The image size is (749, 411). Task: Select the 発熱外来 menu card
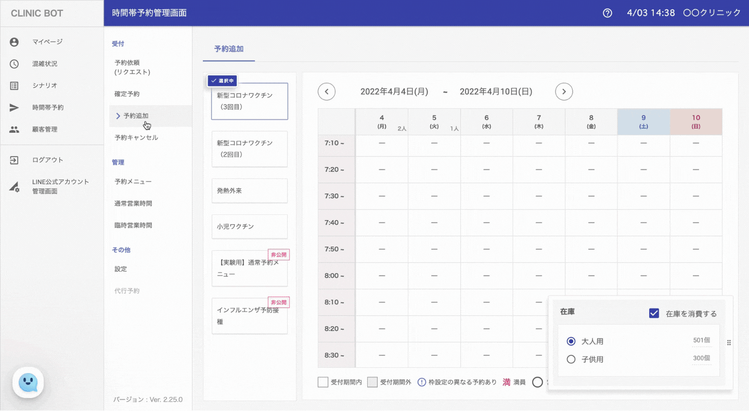tap(249, 191)
